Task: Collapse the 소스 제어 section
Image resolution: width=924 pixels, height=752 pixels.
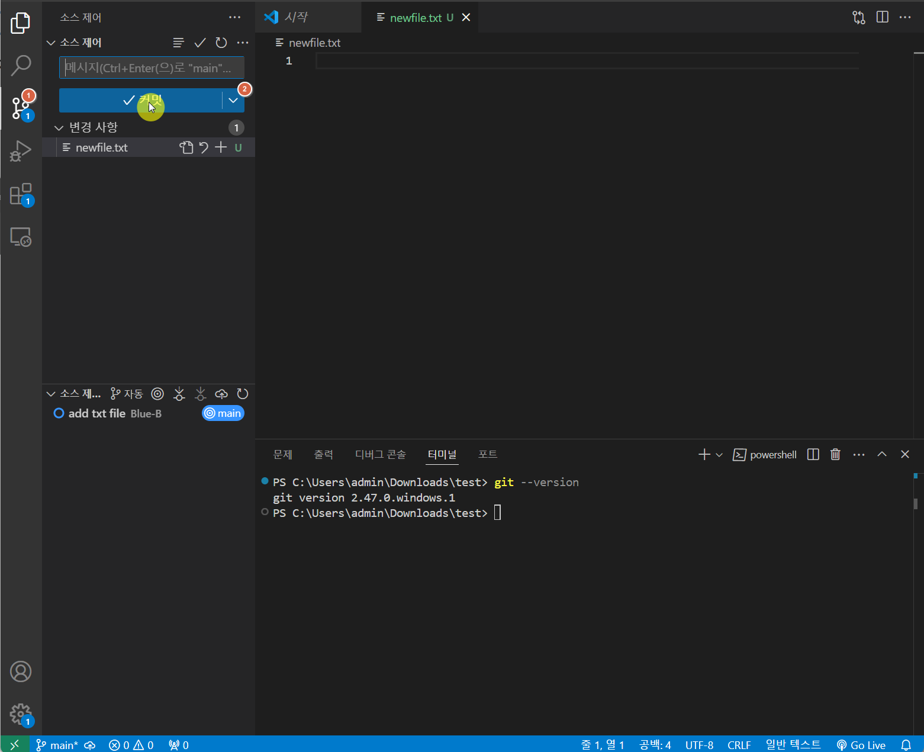Action: pos(51,43)
